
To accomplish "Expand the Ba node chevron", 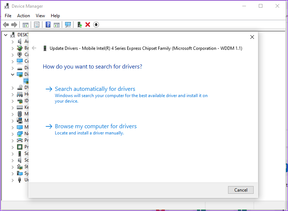I will pos(12,48).
